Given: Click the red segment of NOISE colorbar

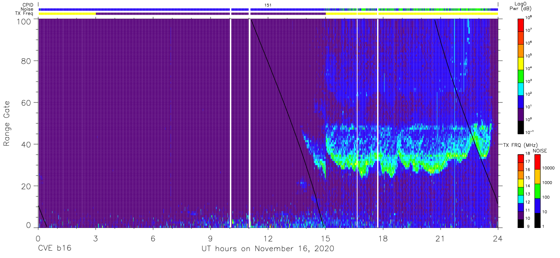Looking at the screenshot, I should (x=537, y=162).
